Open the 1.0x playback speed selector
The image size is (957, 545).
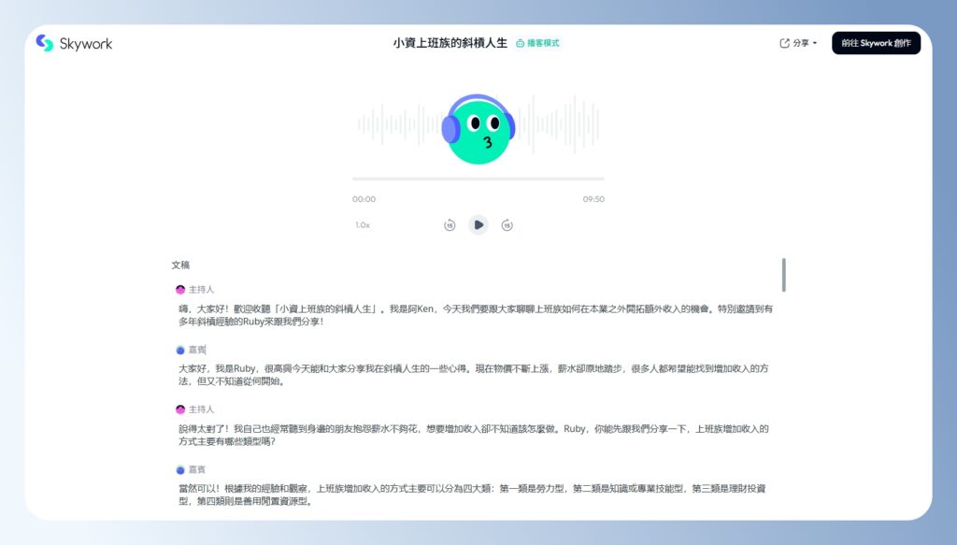click(364, 224)
